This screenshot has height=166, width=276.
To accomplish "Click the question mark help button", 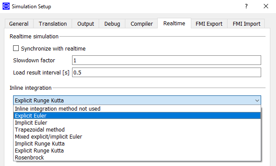I will pos(246,7).
